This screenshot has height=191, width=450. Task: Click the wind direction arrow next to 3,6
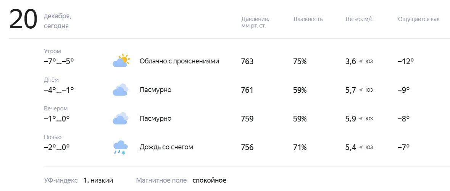coord(361,62)
